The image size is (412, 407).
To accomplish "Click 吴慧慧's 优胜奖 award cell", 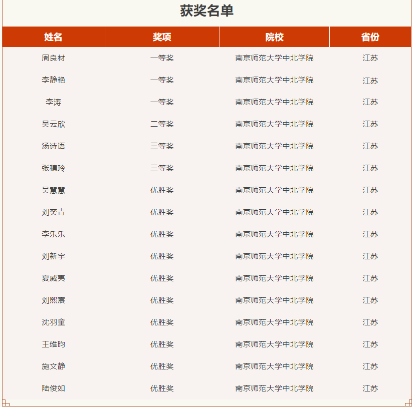I will click(161, 190).
